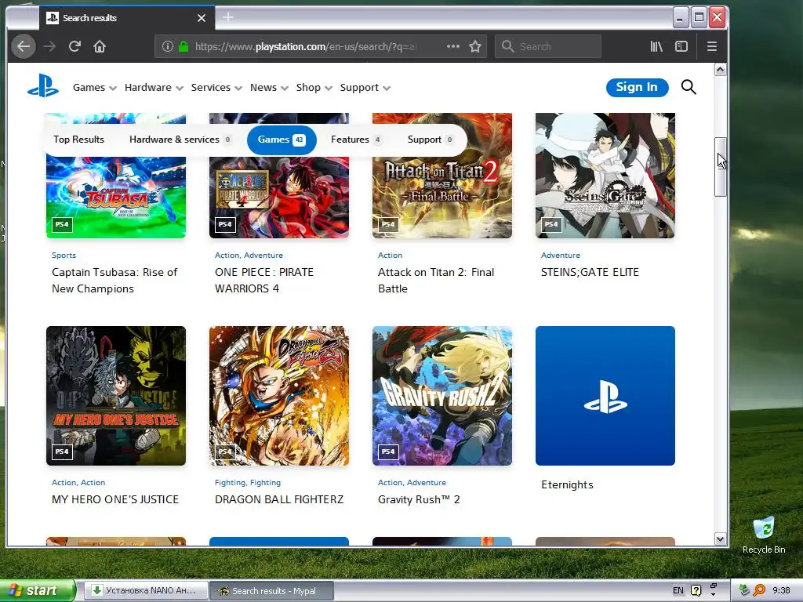Expand the News navigation dropdown

[269, 88]
